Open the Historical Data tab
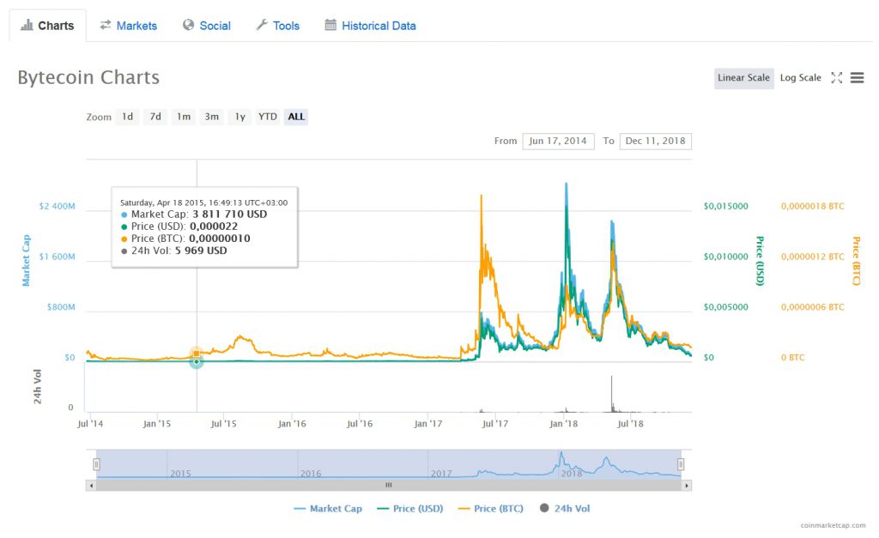 [x=371, y=26]
